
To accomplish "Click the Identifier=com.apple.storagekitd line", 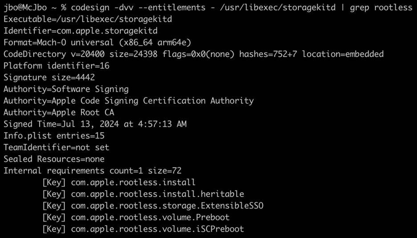I will click(80, 31).
